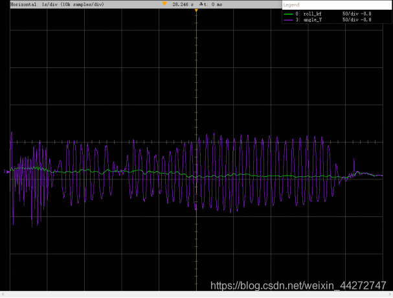Click the left arrow of the horizontal scrollbar
Image resolution: width=393 pixels, height=298 pixels.
[3, 294]
